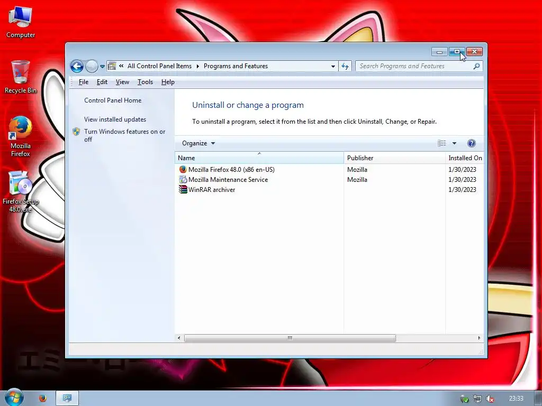Close the Programs and Features window

[475, 52]
